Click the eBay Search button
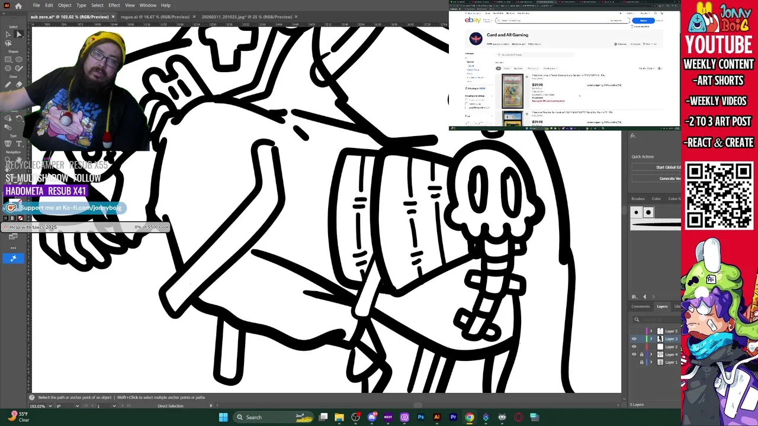Screen dimensions: 758x426 pyautogui.click(x=643, y=21)
